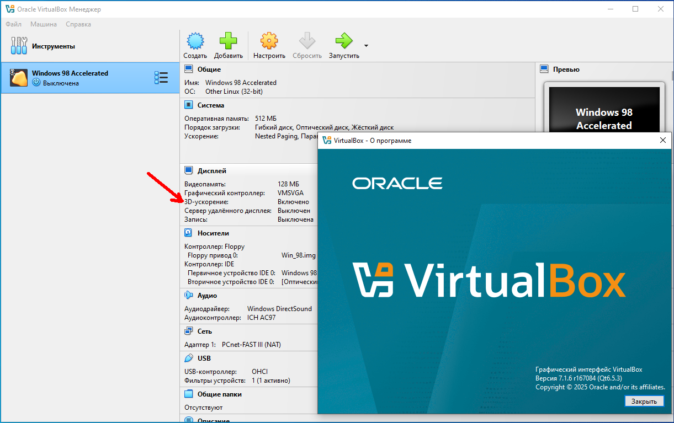Open the VM list menu icon on Windows 98 Accelerated
The image size is (674, 423).
pyautogui.click(x=161, y=78)
